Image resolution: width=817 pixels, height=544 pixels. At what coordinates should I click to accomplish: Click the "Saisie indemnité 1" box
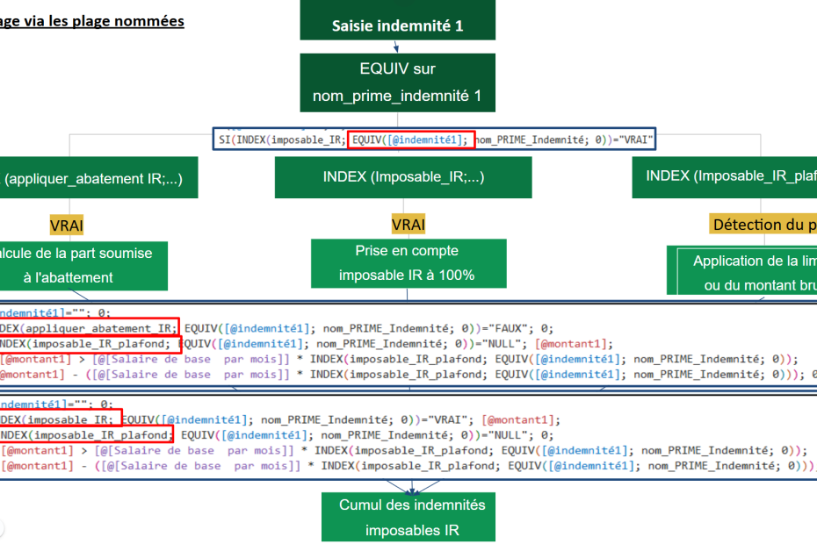pyautogui.click(x=398, y=20)
